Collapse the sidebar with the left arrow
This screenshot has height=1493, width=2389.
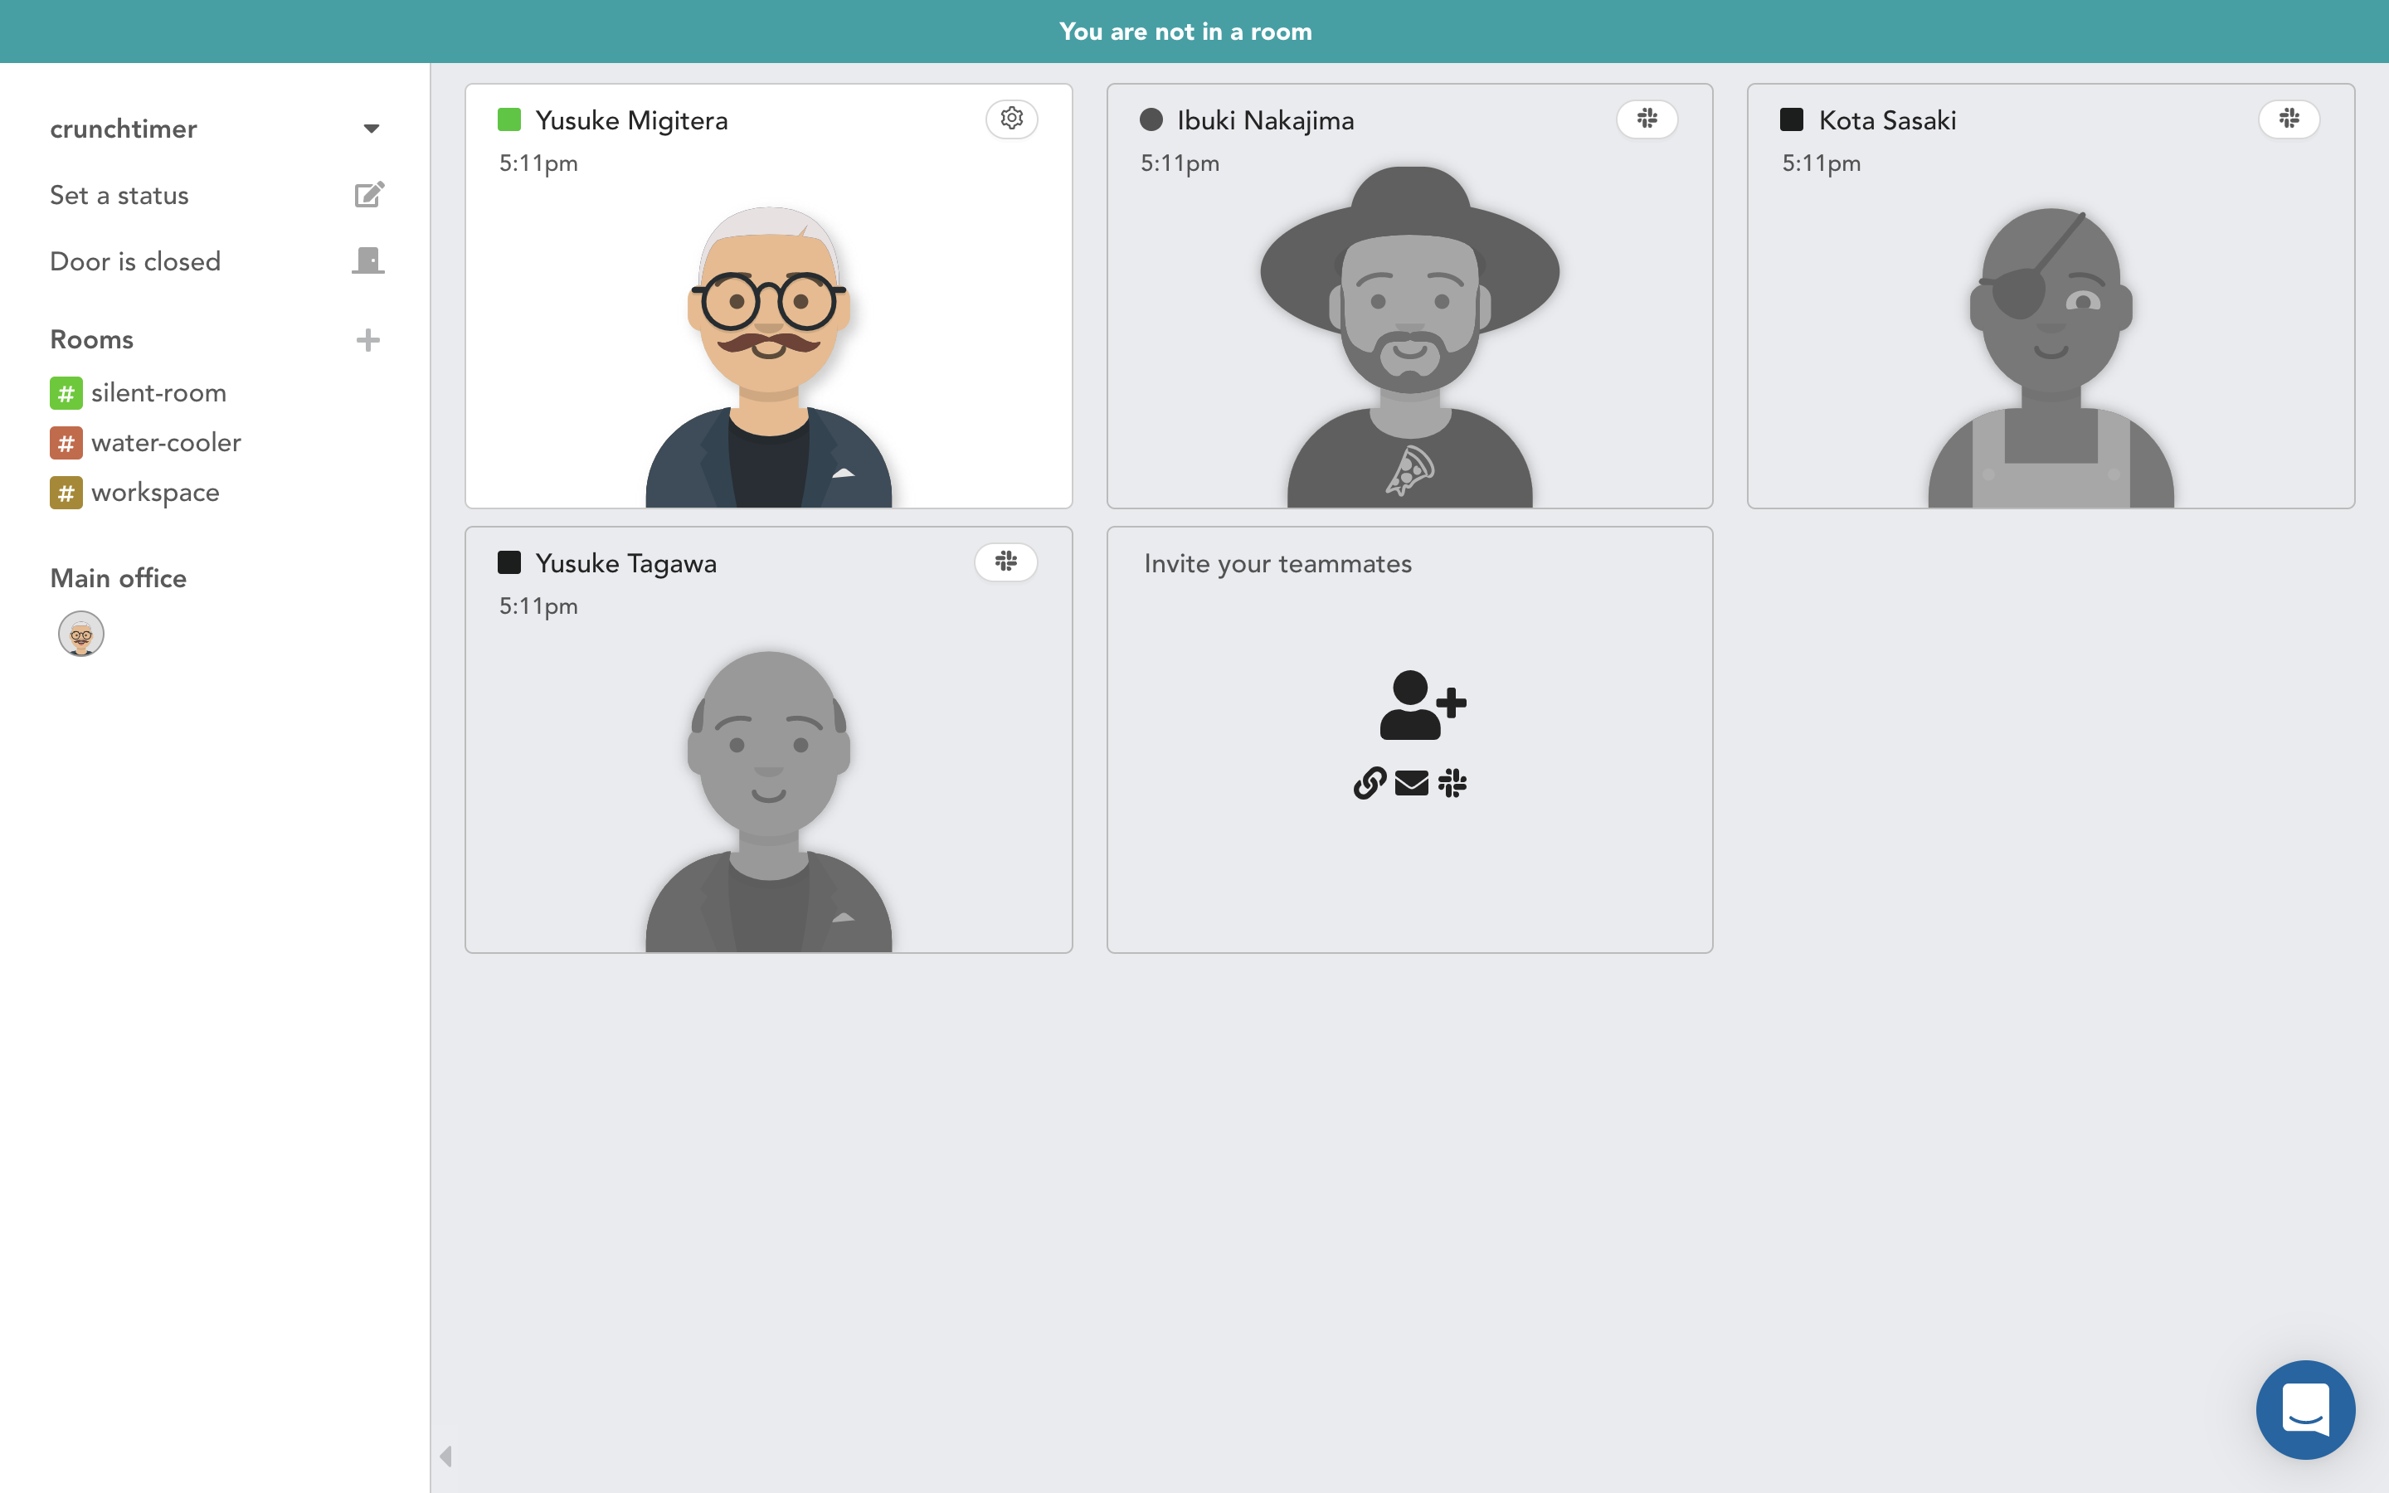[445, 1456]
